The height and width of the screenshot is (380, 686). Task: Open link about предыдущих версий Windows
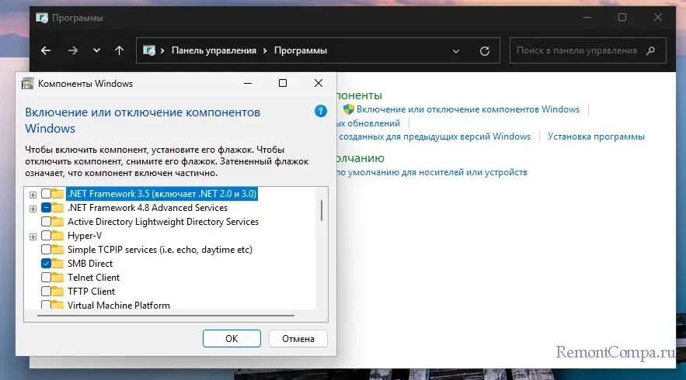[x=434, y=136]
